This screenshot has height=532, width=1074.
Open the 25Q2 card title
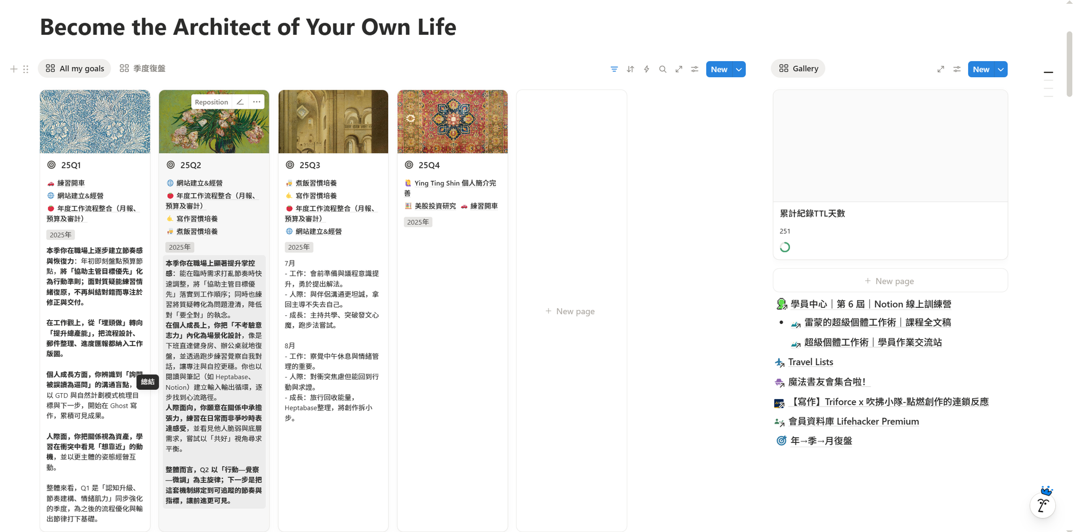point(191,165)
